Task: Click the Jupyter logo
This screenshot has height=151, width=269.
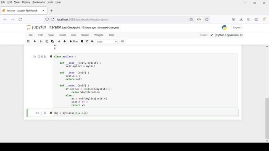Action: pos(37,27)
